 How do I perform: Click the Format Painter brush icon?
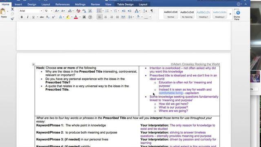(x=12, y=19)
